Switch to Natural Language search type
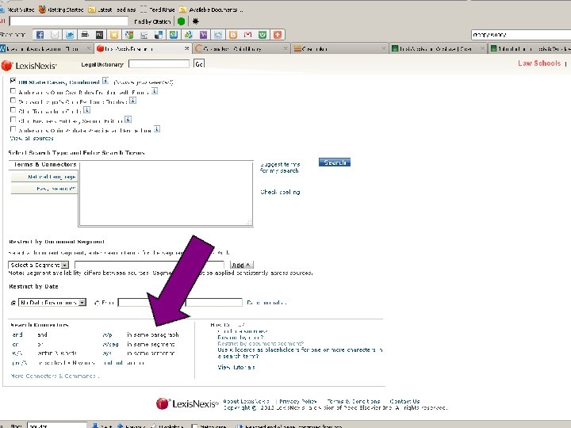Image resolution: width=571 pixels, height=428 pixels. [44, 177]
